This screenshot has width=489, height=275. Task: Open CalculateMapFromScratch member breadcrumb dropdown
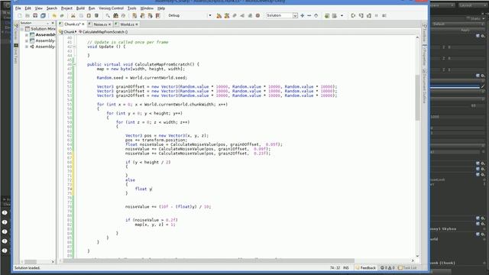103,32
